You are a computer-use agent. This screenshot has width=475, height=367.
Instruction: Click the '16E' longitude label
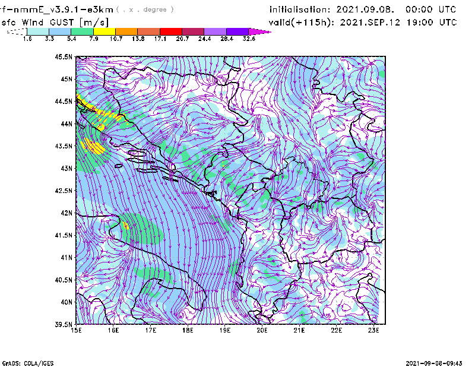(x=113, y=330)
